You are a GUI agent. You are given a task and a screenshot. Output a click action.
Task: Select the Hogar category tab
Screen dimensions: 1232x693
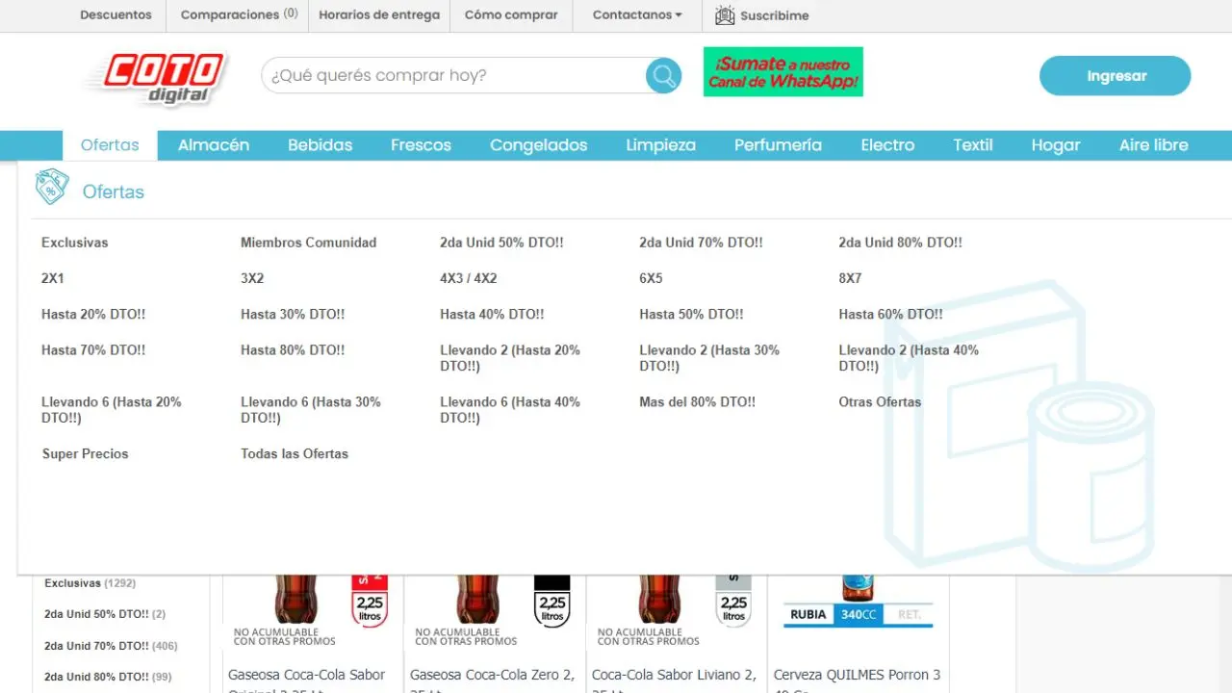1056,145
